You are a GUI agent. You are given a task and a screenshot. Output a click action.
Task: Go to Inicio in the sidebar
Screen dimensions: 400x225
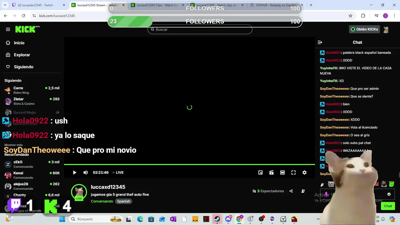tap(19, 43)
